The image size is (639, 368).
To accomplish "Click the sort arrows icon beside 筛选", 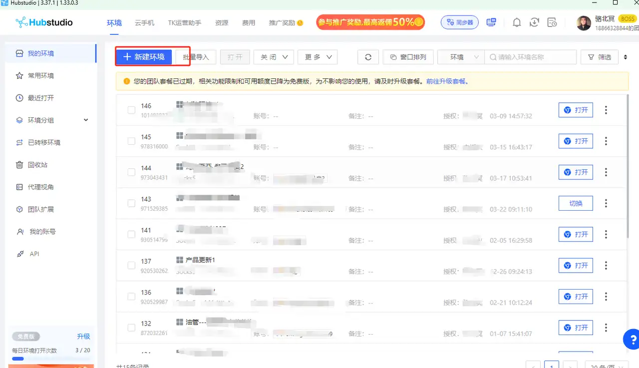I will click(x=626, y=57).
